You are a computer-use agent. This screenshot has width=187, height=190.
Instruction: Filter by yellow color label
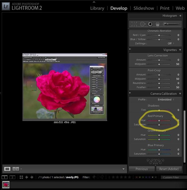coord(140,177)
